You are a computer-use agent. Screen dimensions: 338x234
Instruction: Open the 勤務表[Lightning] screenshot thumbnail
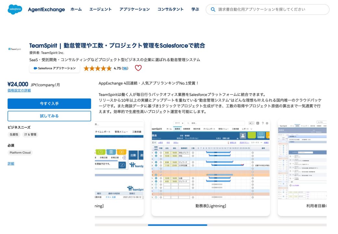[x=211, y=167]
